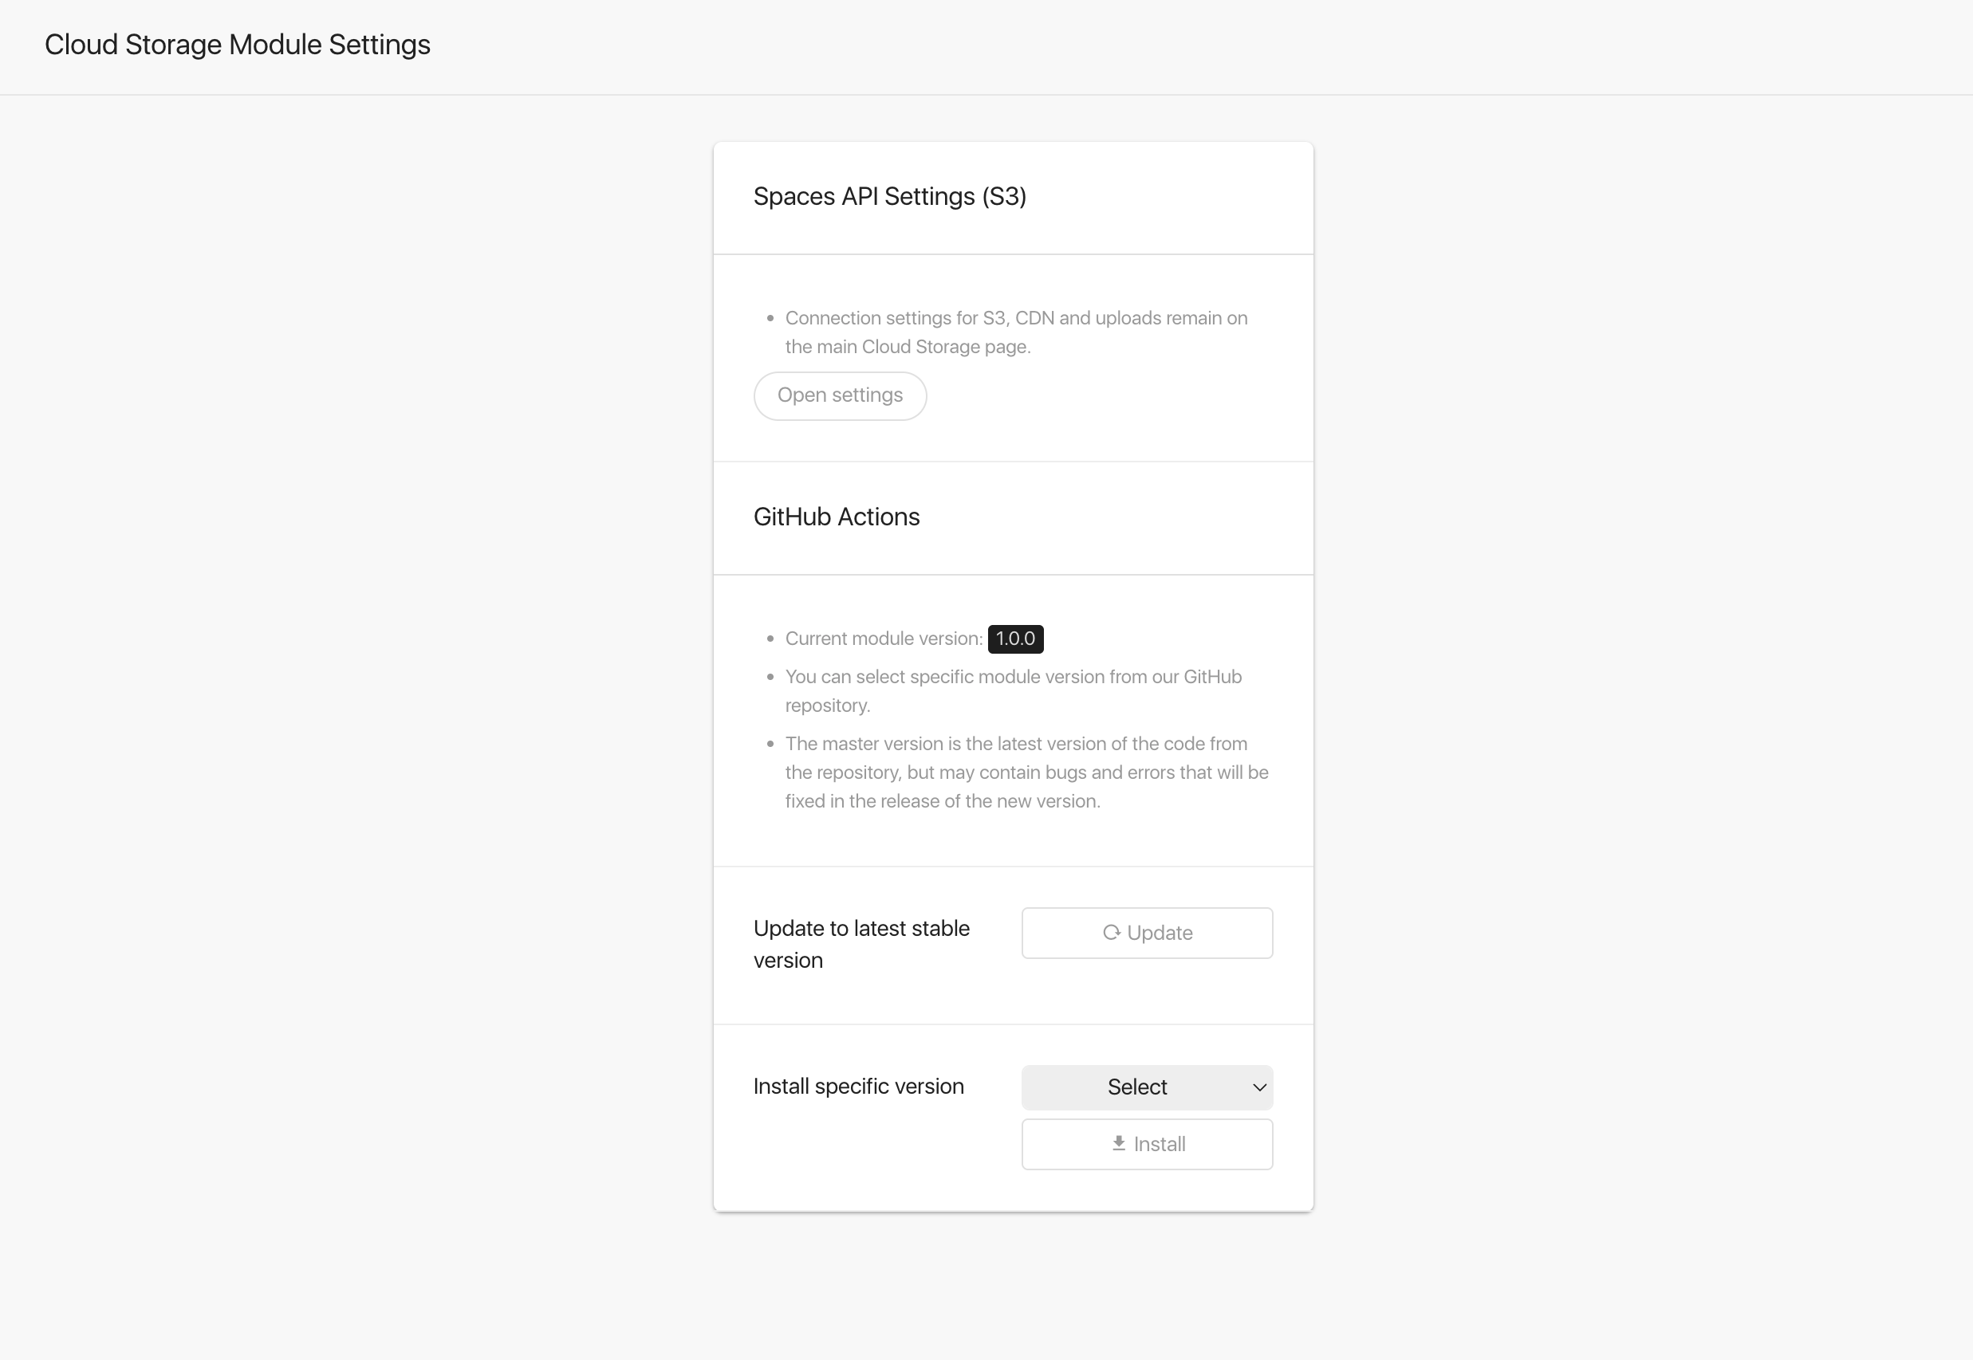
Task: Click the refresh icon in Update button
Action: click(x=1112, y=932)
